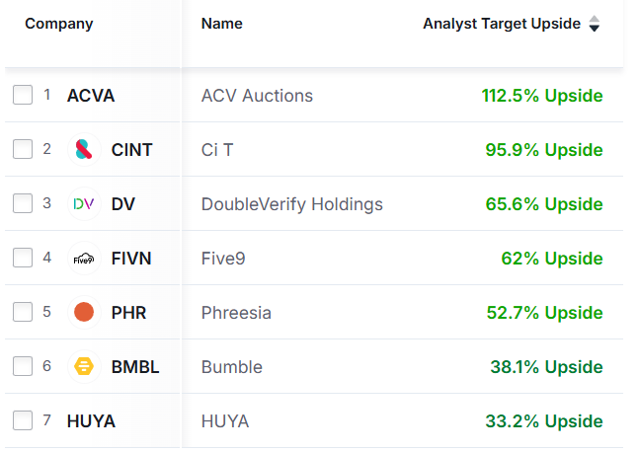Click the DoubleVerify Holdings name
Viewport: 639px width, 451px height.
tap(291, 204)
